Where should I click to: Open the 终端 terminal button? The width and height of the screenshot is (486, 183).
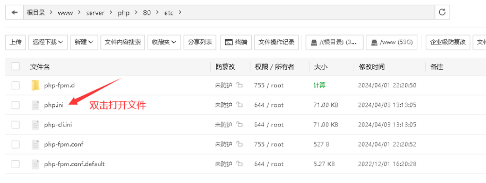click(x=236, y=42)
